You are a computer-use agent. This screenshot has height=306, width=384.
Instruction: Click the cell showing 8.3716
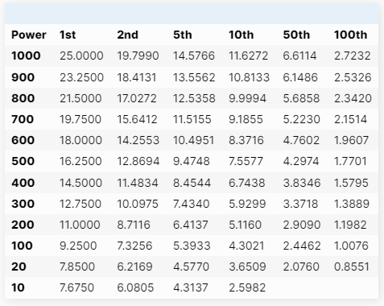(x=246, y=140)
